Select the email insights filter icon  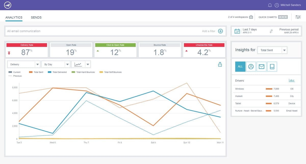click(261, 67)
